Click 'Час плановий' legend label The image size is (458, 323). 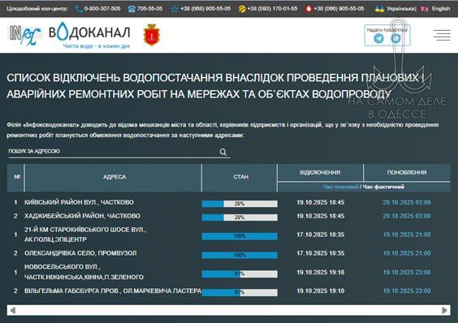(x=340, y=187)
